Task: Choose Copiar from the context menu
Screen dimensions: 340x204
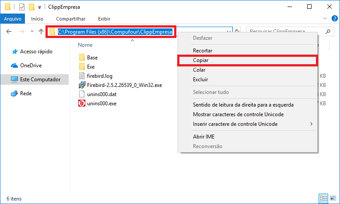Action: pyautogui.click(x=200, y=60)
